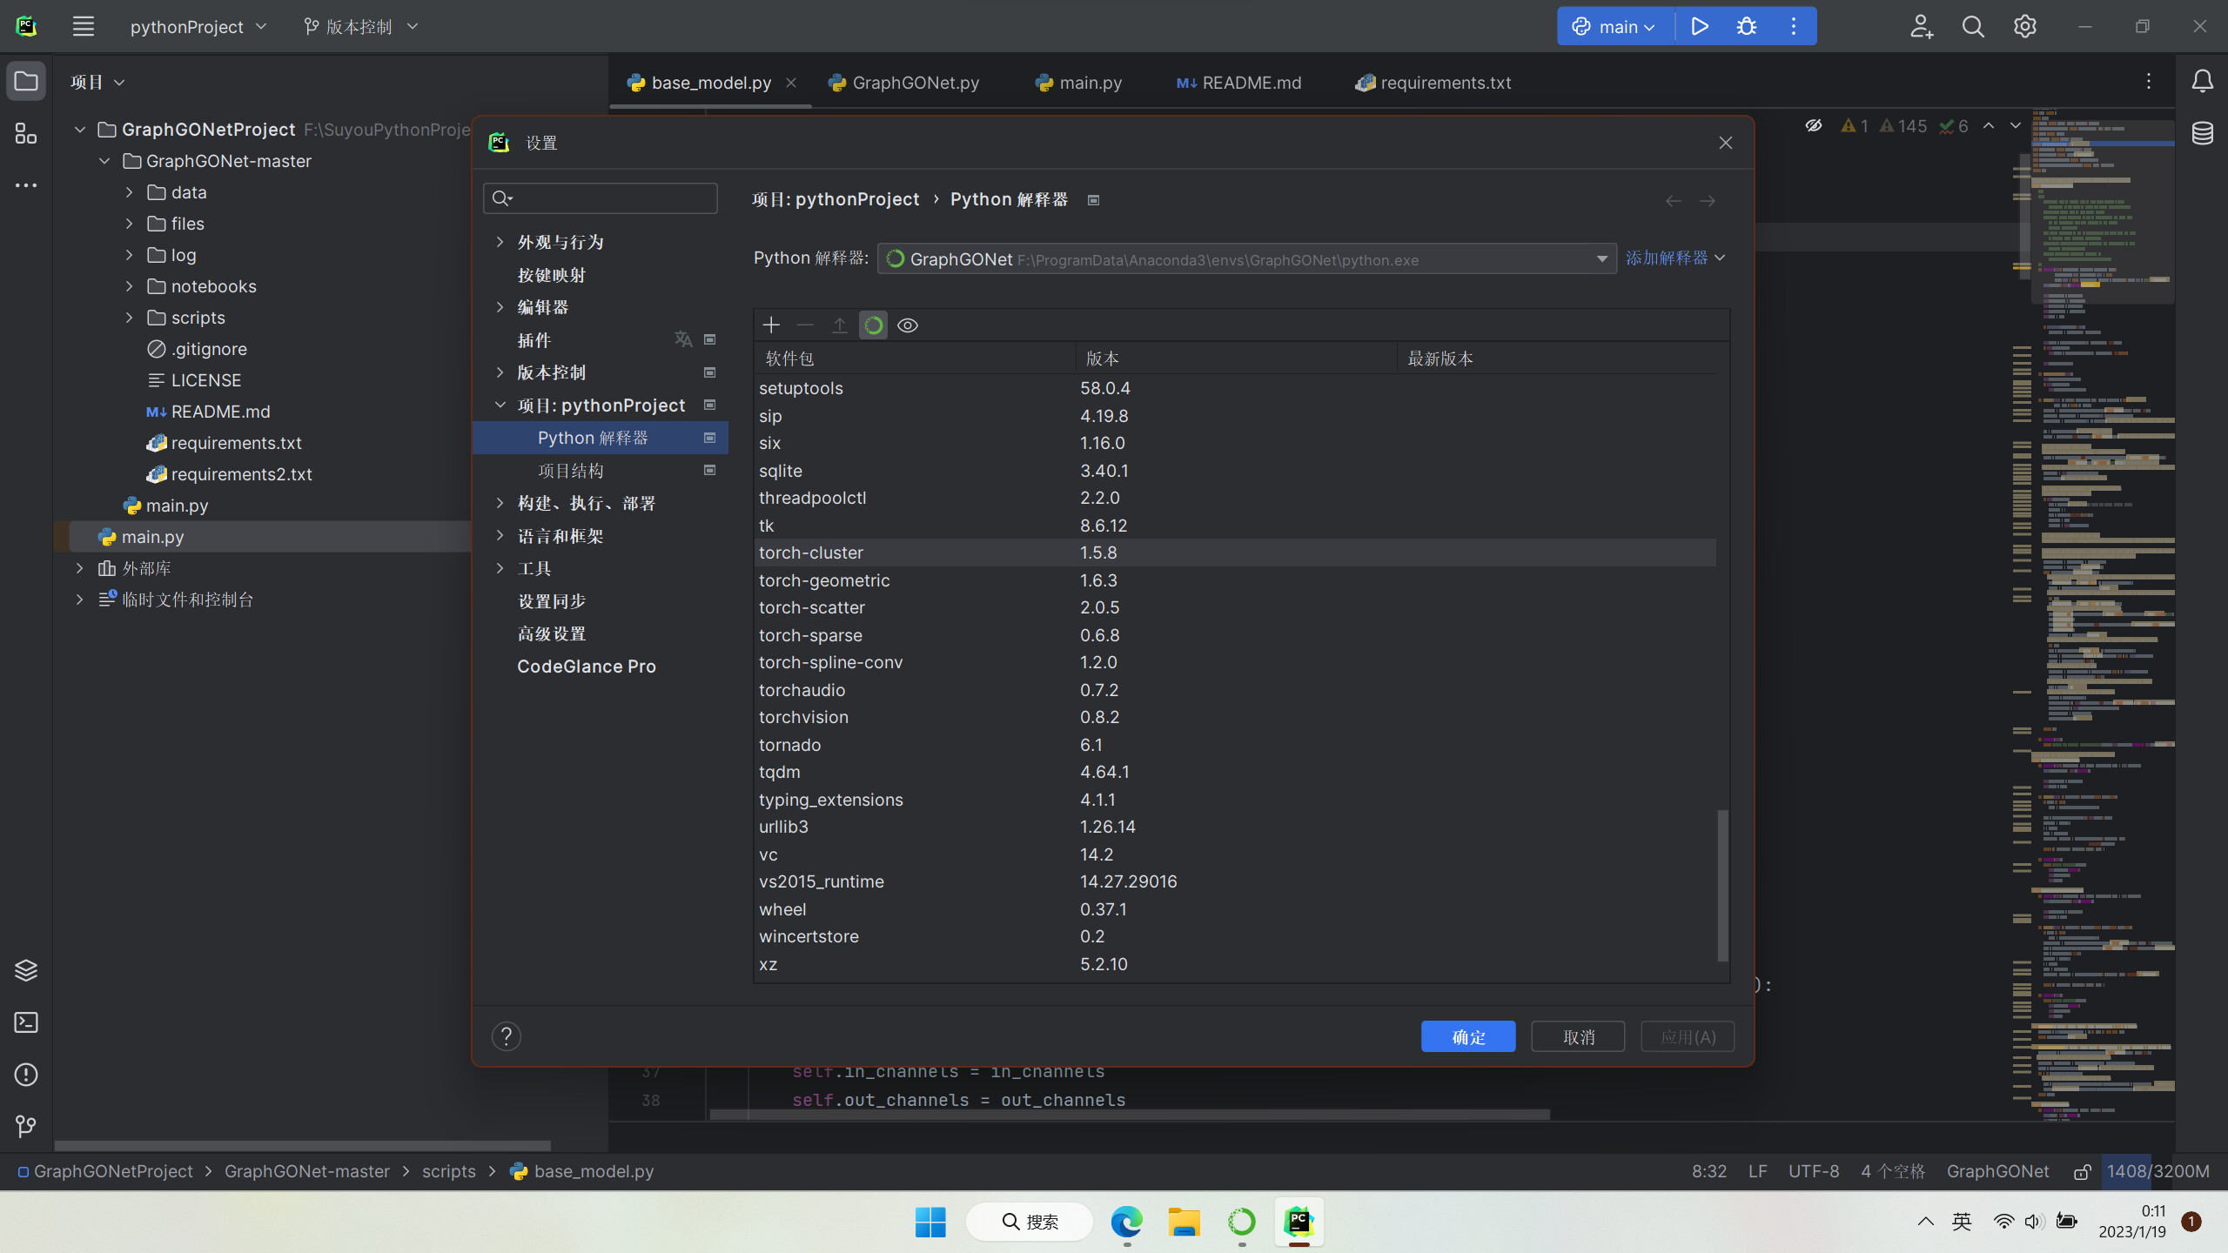The height and width of the screenshot is (1253, 2228).
Task: Start debugging with the bug icon
Action: pyautogui.click(x=1747, y=26)
